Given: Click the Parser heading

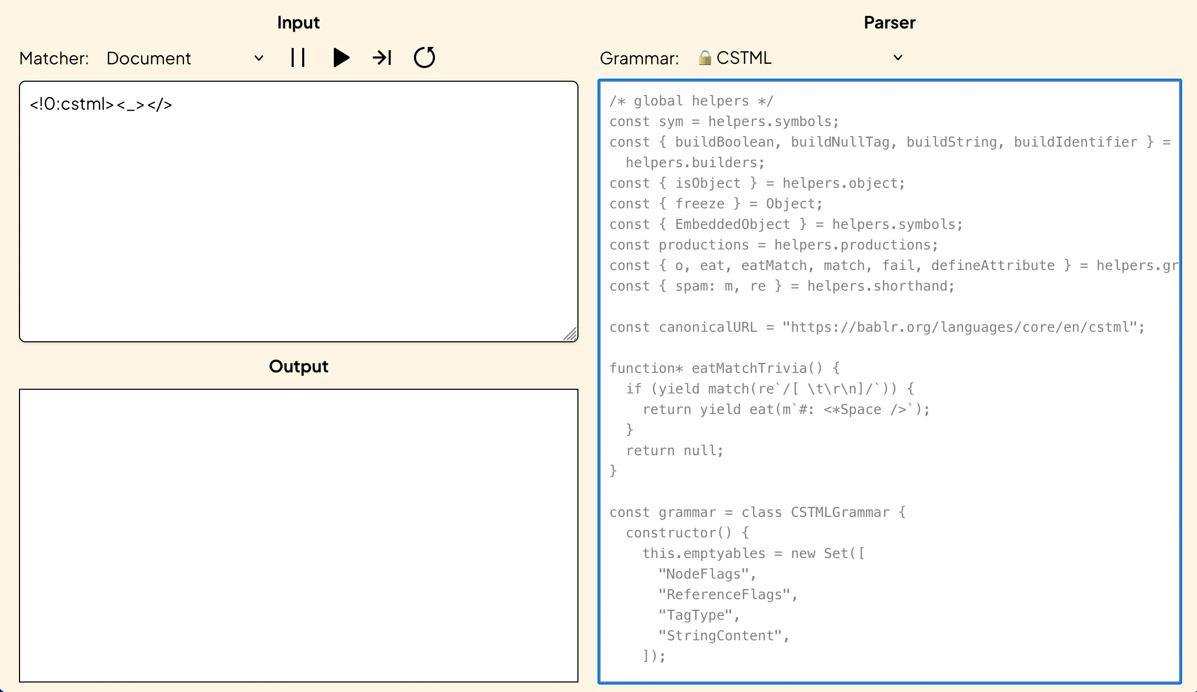Looking at the screenshot, I should [889, 23].
